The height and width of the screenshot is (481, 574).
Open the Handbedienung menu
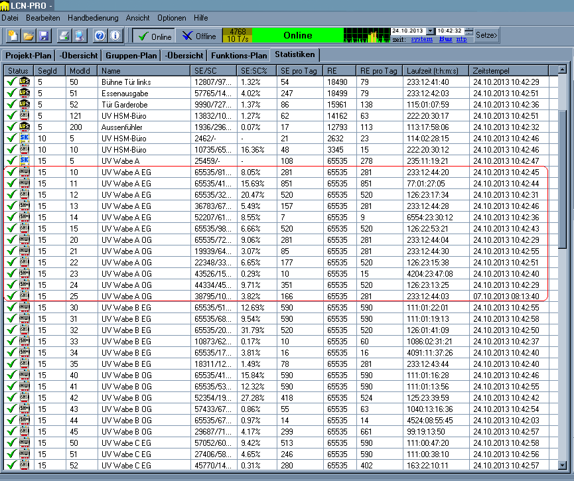[x=93, y=18]
